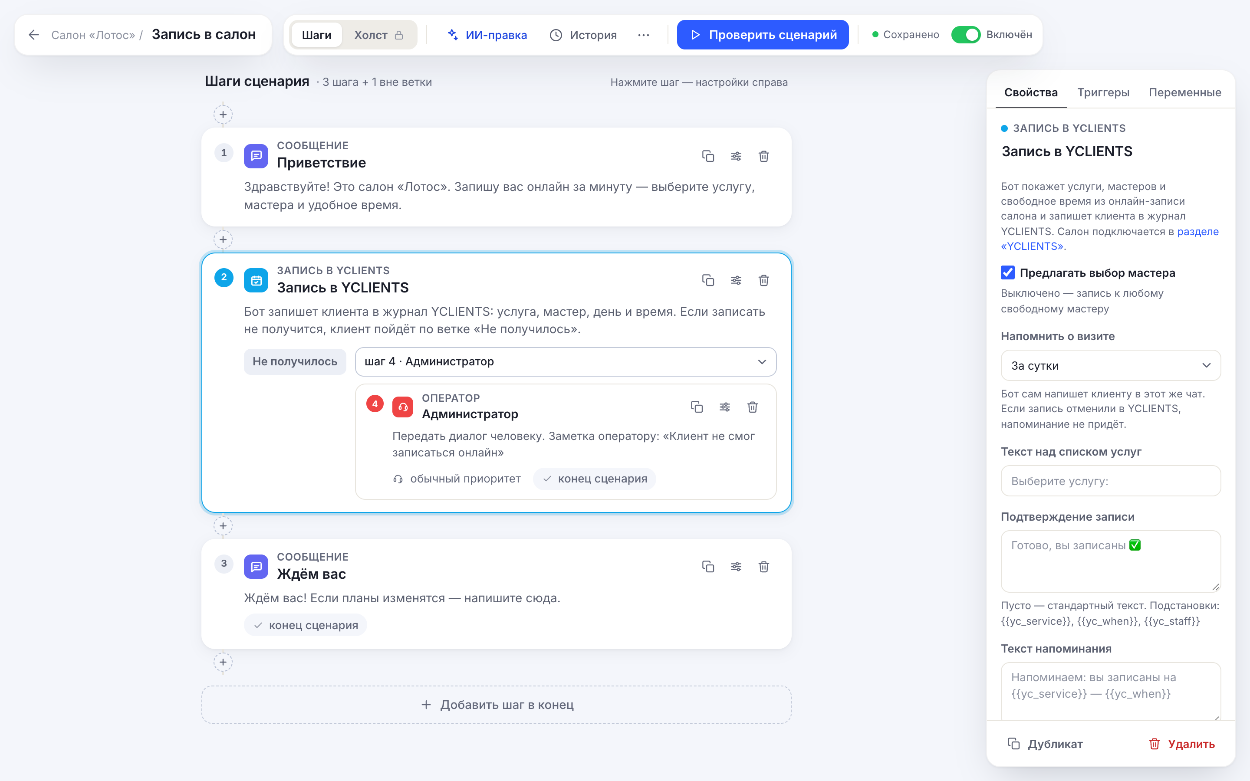
Task: Delete the Запись в YCLIENTS step
Action: pyautogui.click(x=764, y=280)
